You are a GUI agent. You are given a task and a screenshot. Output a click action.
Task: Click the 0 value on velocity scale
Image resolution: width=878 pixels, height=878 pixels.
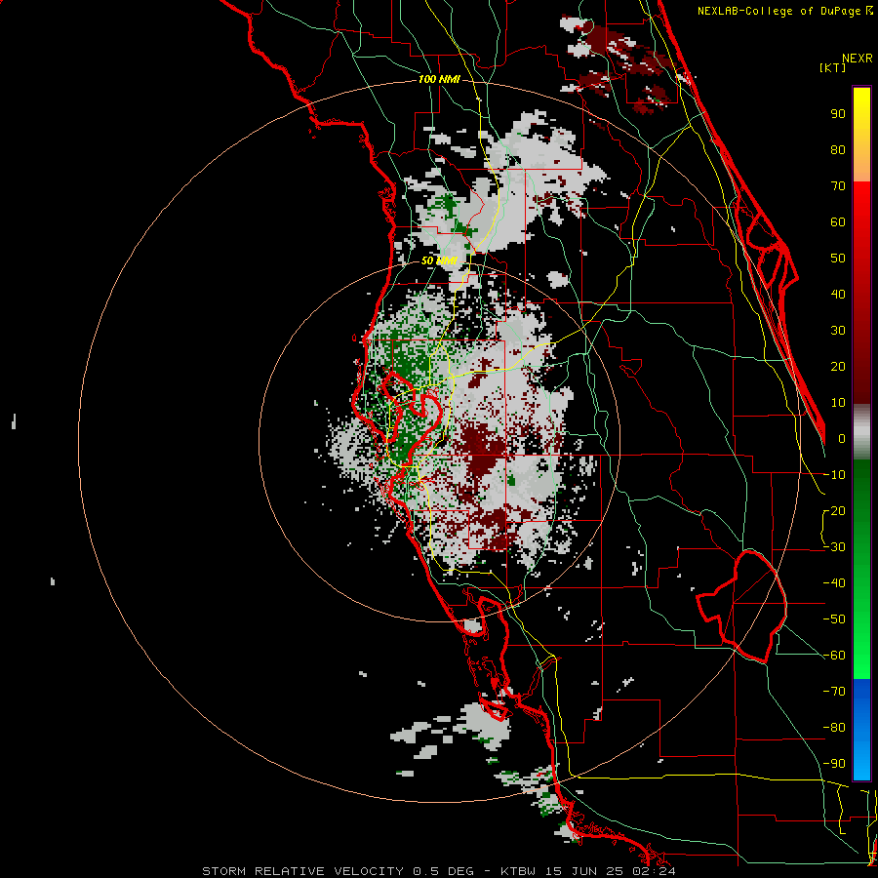842,439
